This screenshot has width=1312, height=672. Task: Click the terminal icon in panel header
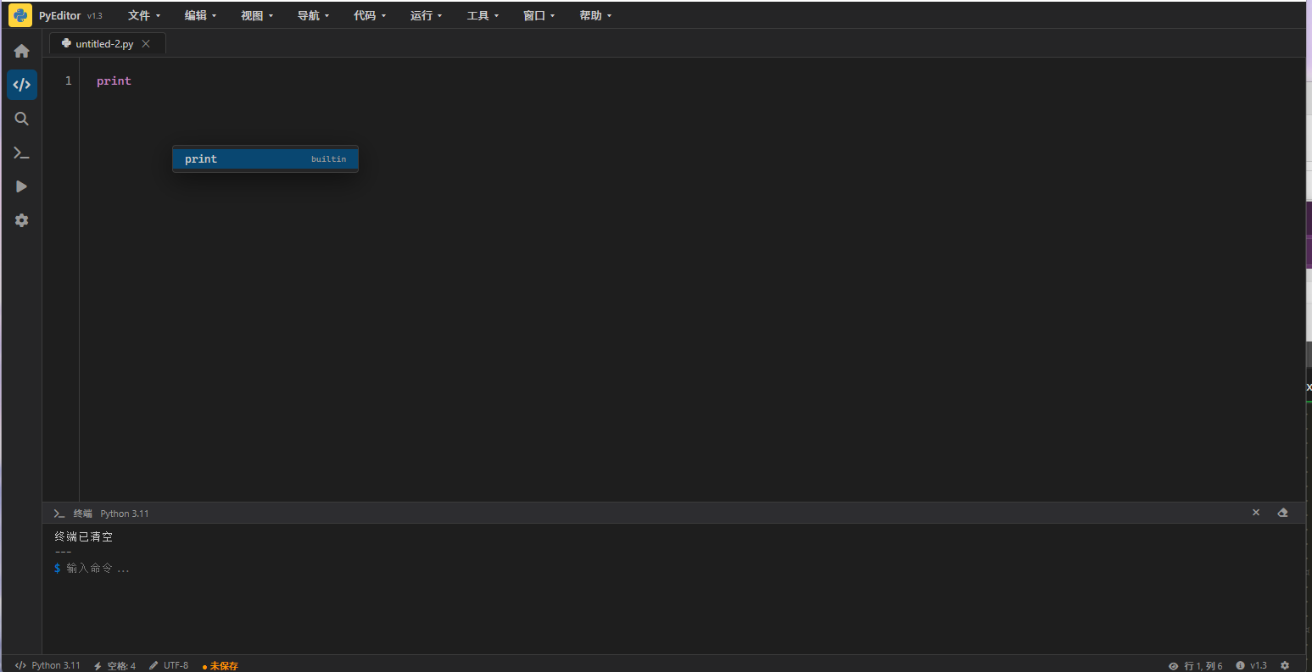coord(59,514)
